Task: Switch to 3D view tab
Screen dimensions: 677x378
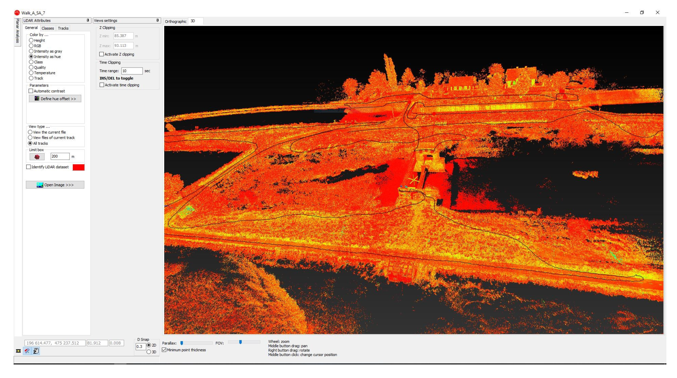Action: tap(195, 21)
